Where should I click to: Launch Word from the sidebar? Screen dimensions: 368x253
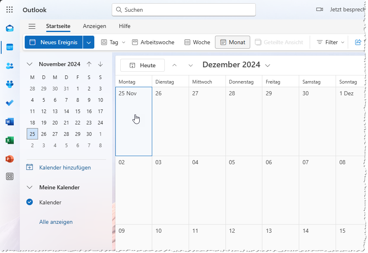point(9,122)
